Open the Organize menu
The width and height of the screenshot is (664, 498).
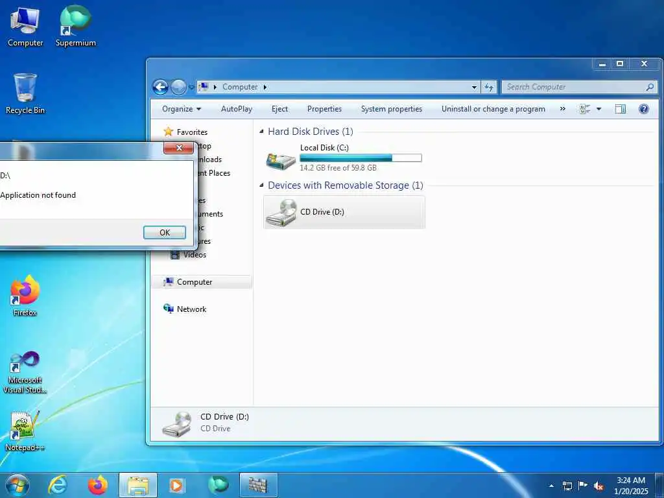(x=182, y=109)
